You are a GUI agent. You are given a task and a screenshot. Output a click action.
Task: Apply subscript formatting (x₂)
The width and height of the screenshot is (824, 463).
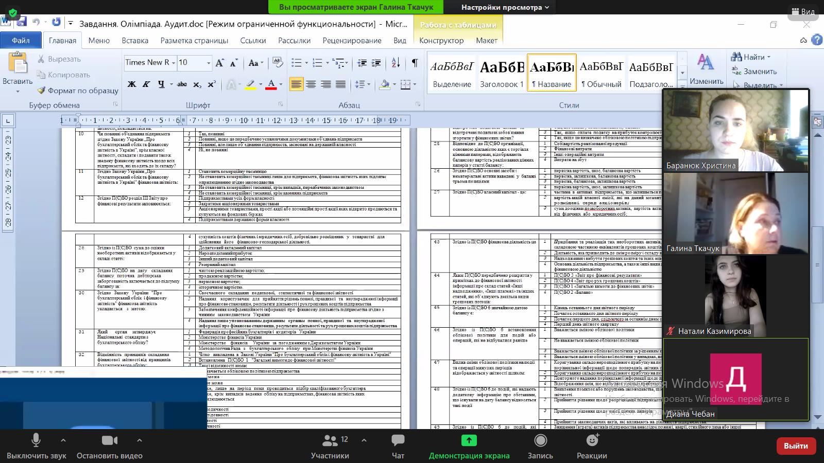point(197,84)
